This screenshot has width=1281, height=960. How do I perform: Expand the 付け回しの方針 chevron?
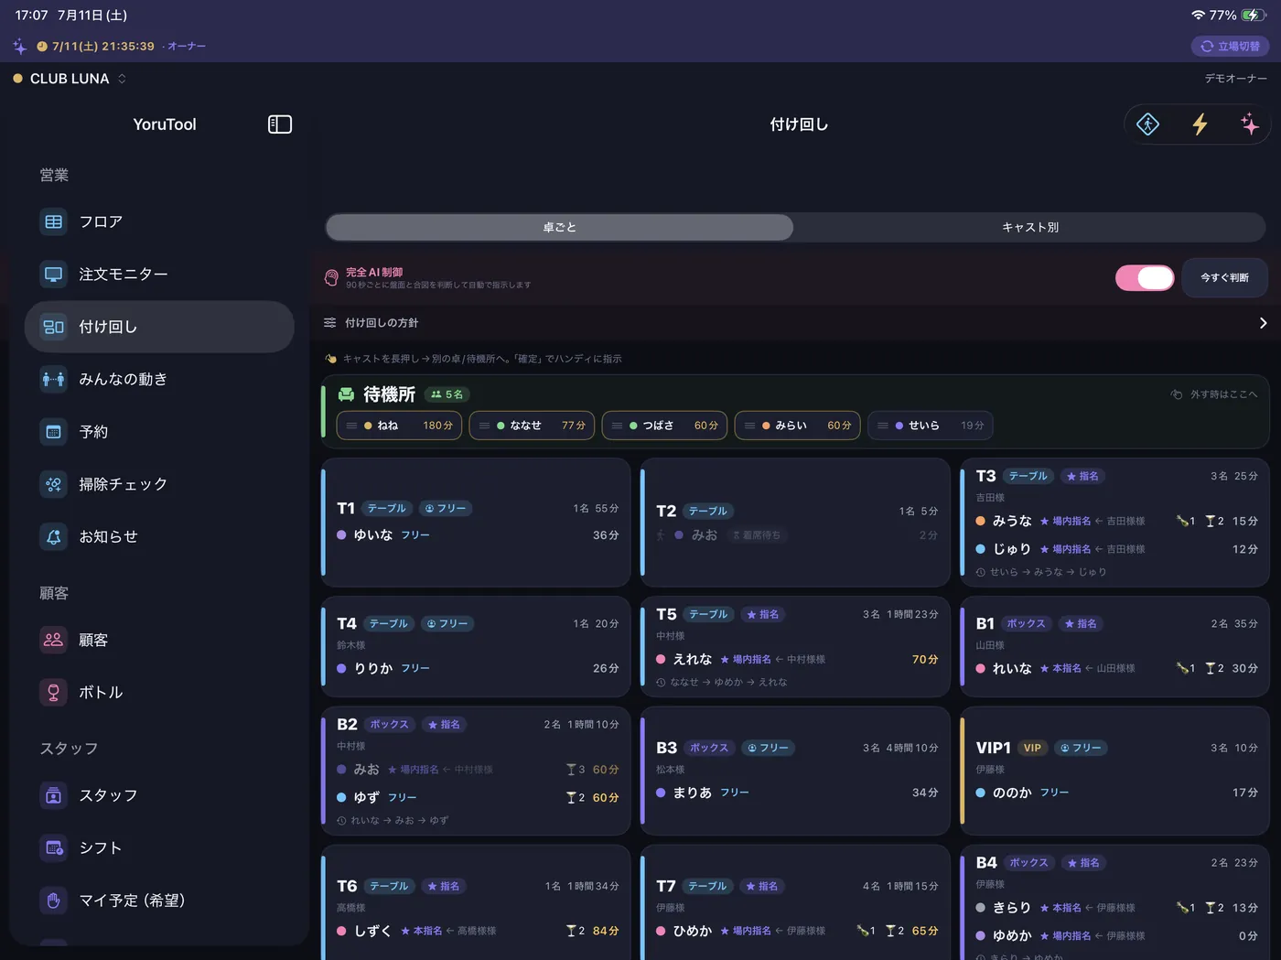coord(1263,323)
